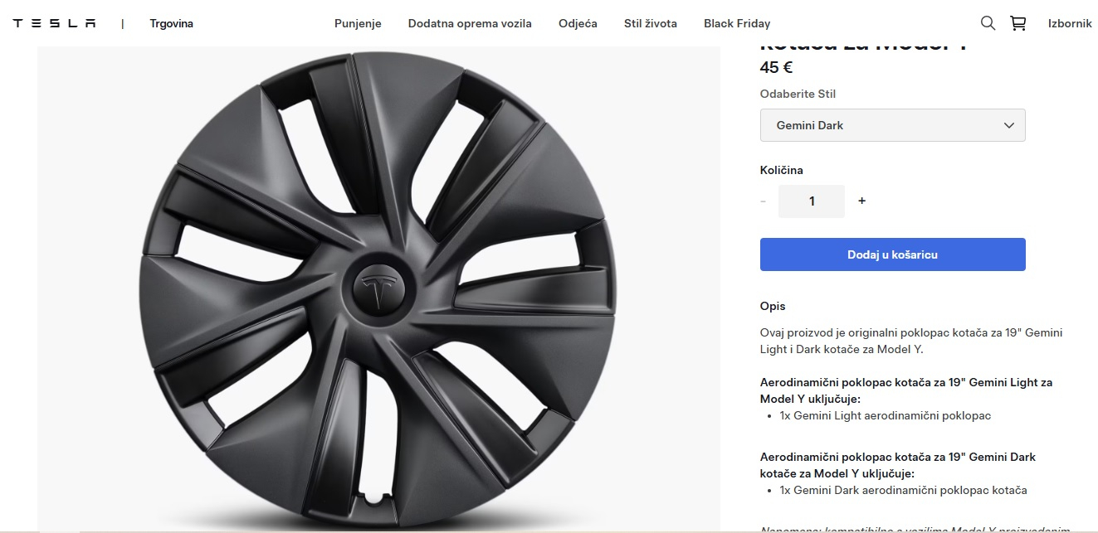Open Dodatna oprema vozila menu
This screenshot has height=533, width=1098.
pos(470,23)
